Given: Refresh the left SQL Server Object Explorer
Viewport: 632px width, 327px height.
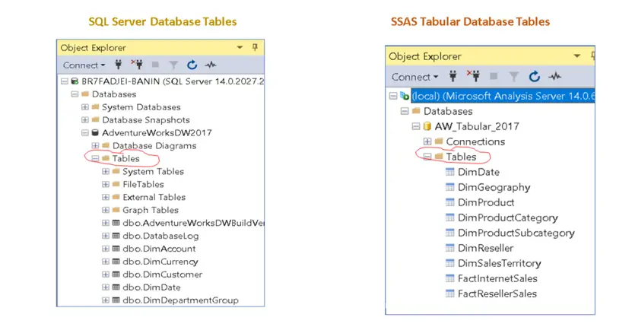Looking at the screenshot, I should (192, 65).
